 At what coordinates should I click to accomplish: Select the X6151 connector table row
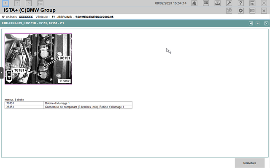click(x=68, y=107)
